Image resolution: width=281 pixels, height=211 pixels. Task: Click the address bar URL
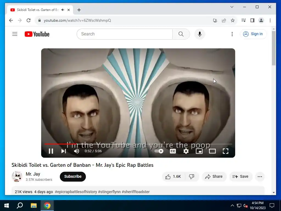click(x=77, y=20)
